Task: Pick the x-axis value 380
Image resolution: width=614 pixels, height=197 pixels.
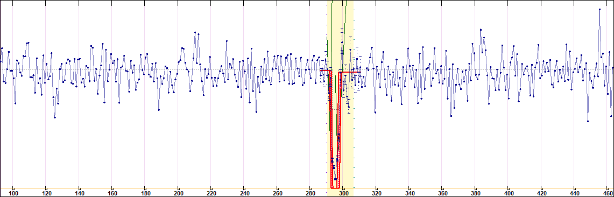Action: pos(475,193)
